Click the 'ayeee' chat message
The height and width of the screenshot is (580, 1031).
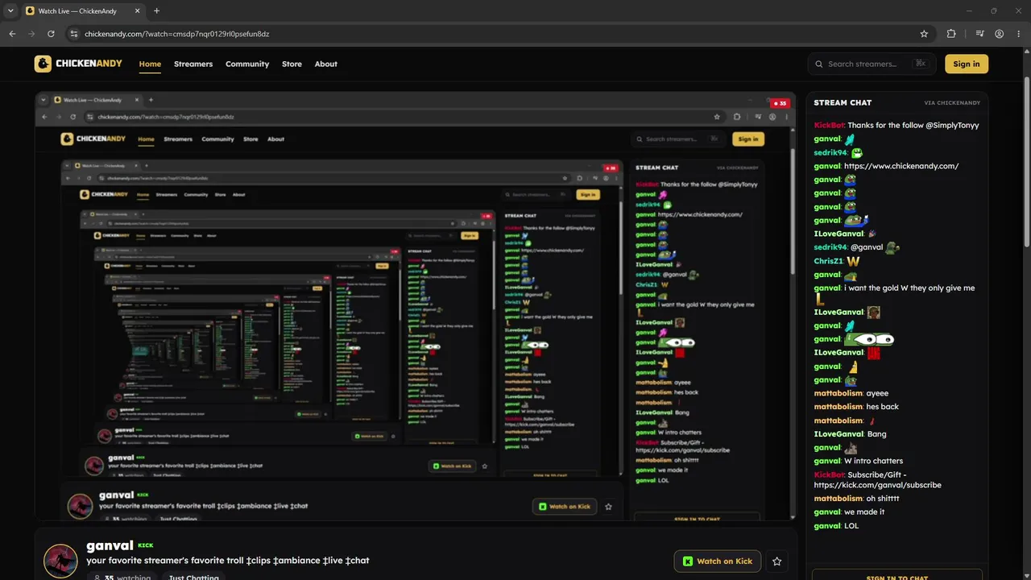pos(877,393)
